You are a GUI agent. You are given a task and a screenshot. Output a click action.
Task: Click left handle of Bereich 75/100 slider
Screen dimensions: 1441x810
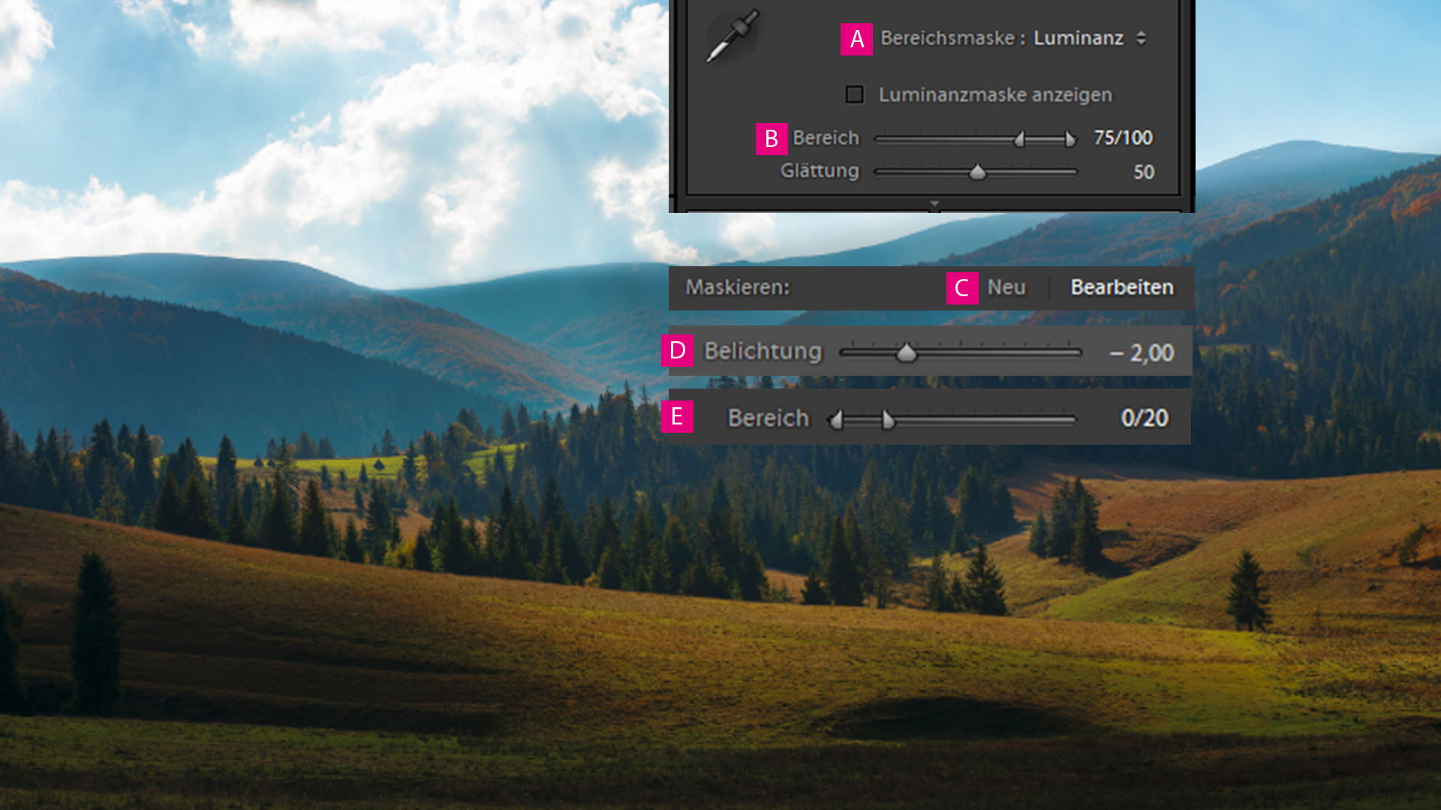point(1019,139)
